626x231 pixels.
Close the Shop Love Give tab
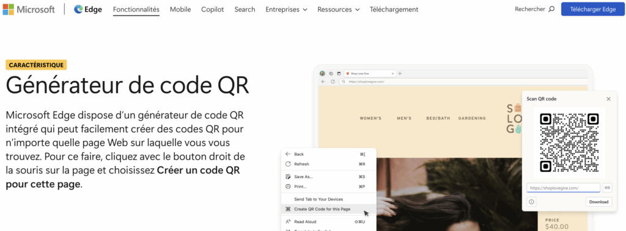tap(392, 73)
